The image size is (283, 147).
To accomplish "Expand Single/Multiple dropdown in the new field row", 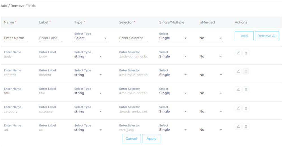I will click(173, 38).
